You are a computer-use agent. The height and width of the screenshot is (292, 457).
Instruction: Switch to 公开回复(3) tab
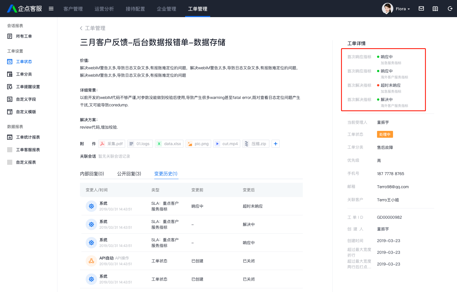[x=129, y=174]
